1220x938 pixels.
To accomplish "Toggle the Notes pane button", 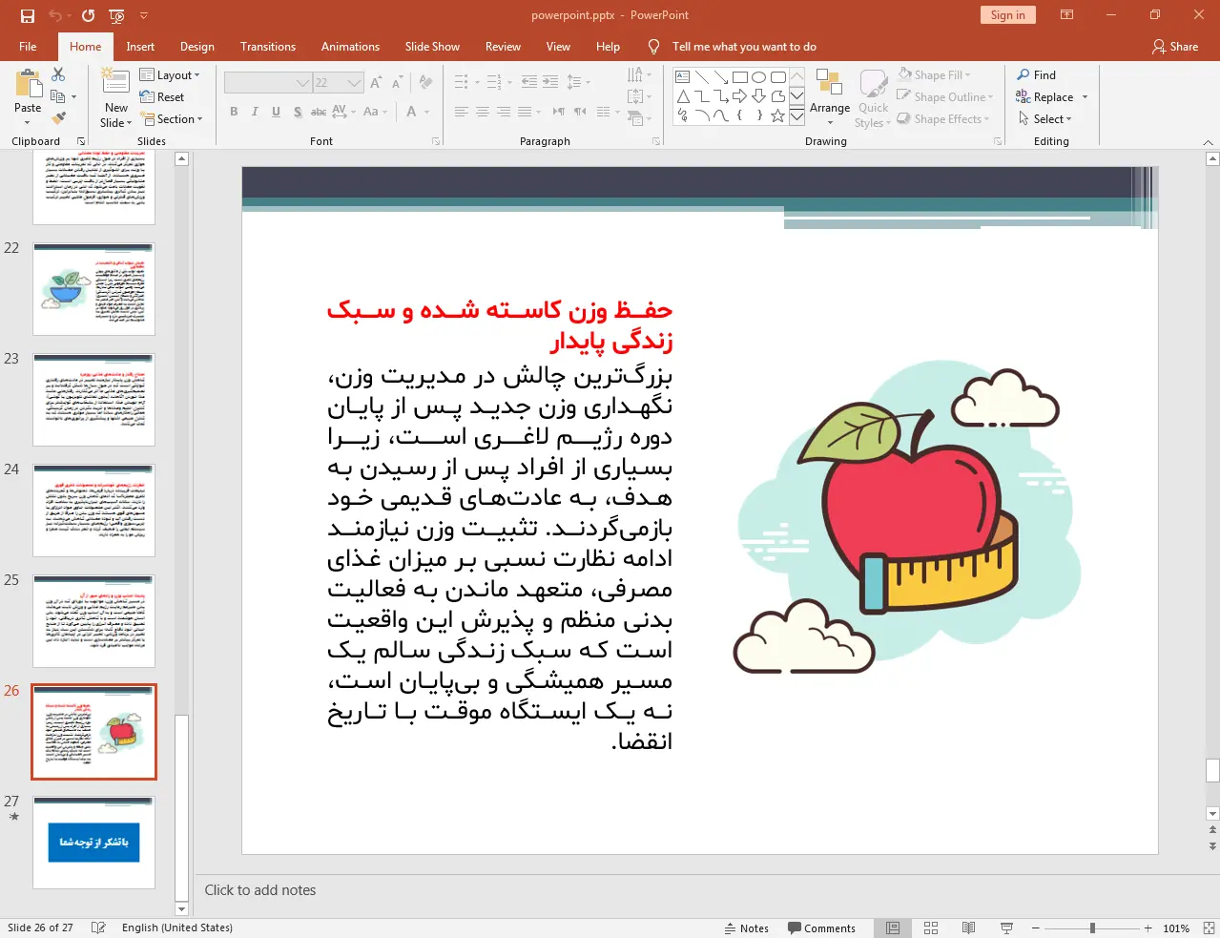I will pyautogui.click(x=746, y=928).
